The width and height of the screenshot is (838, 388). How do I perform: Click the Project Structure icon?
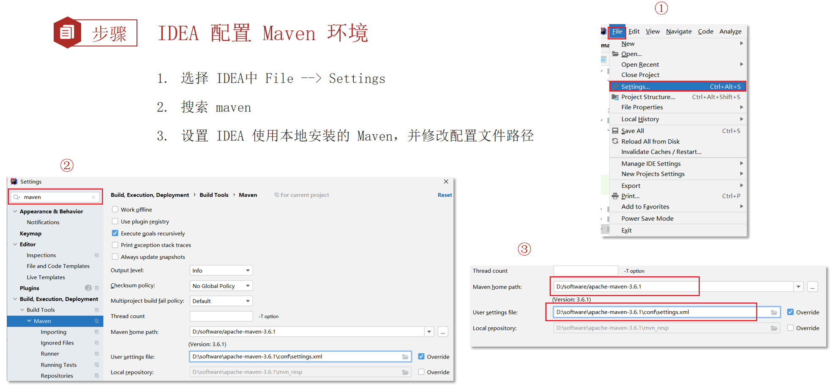615,97
